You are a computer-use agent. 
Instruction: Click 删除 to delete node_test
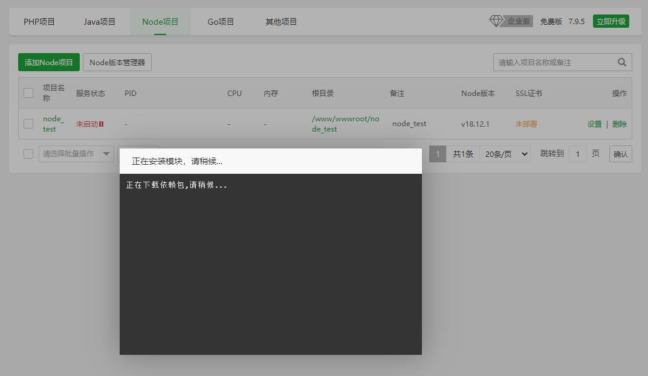click(x=619, y=124)
